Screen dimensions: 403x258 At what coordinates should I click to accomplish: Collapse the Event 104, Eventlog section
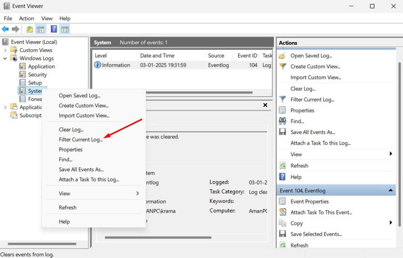[390, 190]
